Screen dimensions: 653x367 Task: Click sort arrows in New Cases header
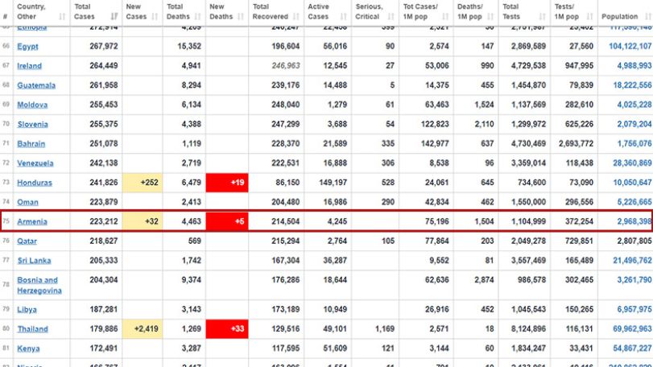coord(155,17)
